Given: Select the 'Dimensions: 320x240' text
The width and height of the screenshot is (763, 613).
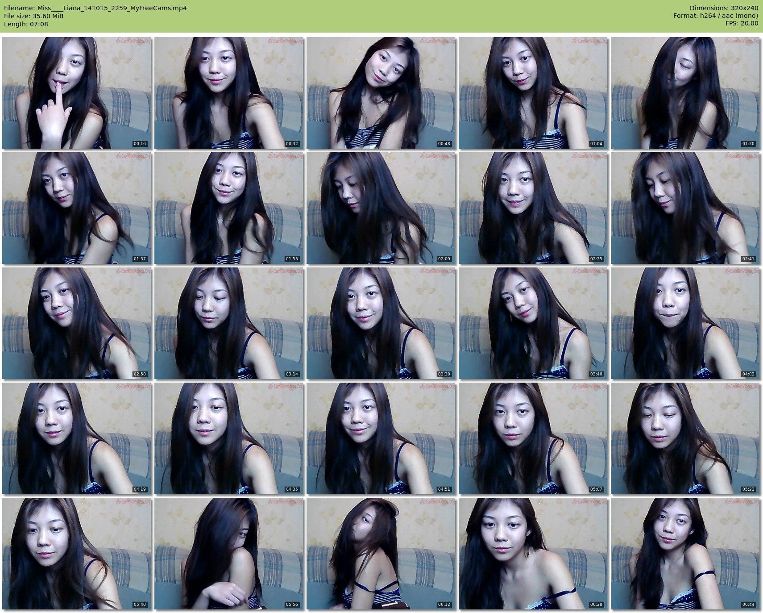Looking at the screenshot, I should [x=724, y=8].
